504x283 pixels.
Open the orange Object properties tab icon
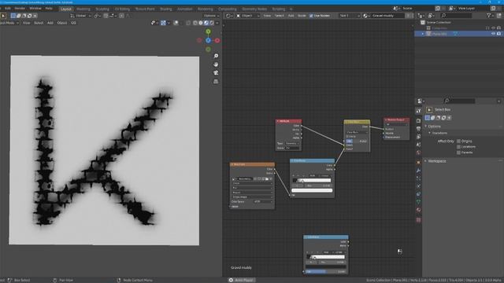(418, 163)
